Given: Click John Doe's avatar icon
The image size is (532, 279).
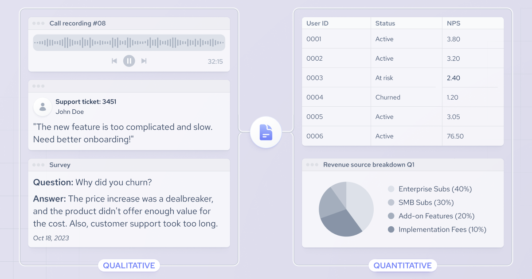Looking at the screenshot, I should [x=43, y=107].
